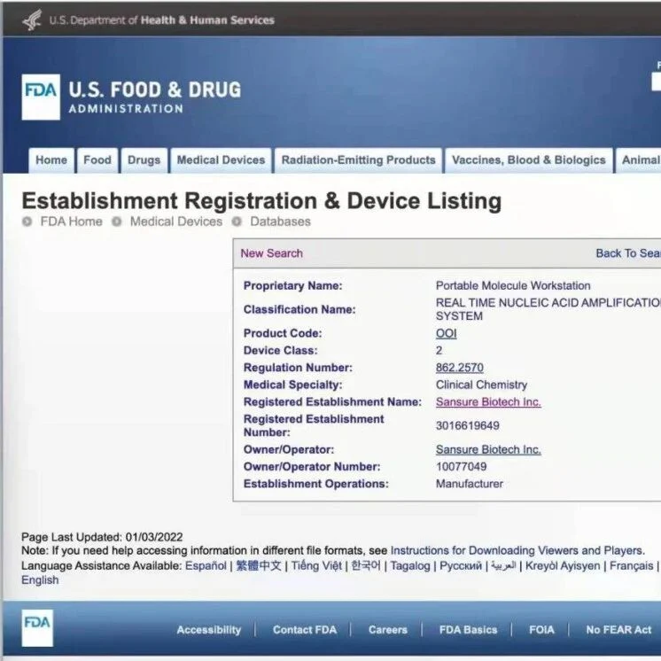Click REAL TIME NUCLEIC ACID AMPLIFICATION SYSTEM text

click(548, 309)
